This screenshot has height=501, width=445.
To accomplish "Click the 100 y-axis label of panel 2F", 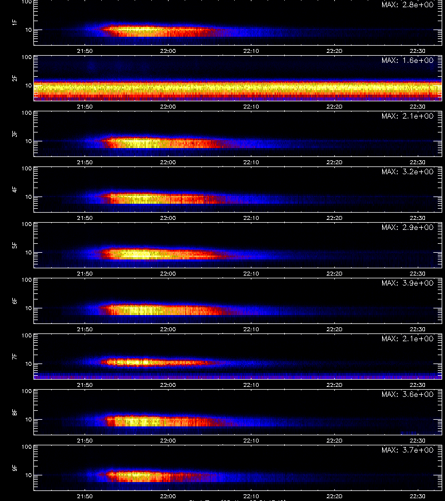I will tap(27, 57).
